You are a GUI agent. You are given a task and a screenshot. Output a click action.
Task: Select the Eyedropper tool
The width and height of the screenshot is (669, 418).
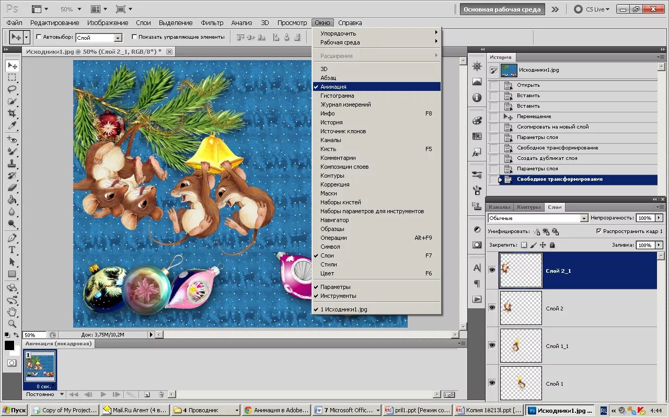click(x=12, y=125)
